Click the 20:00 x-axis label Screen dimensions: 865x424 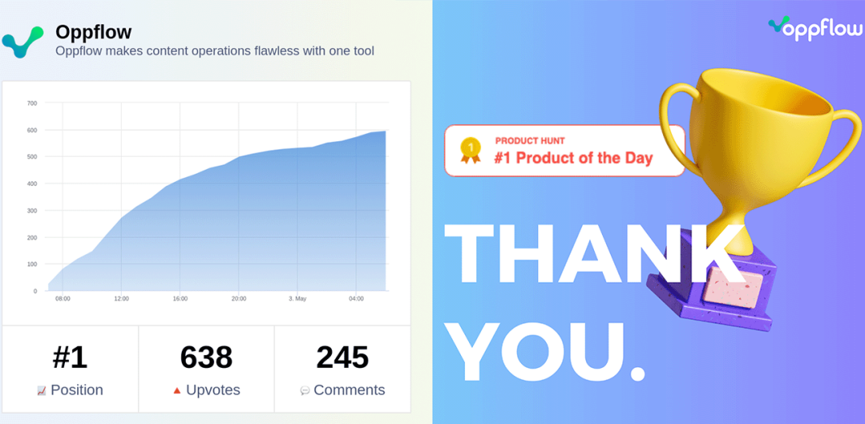pos(239,299)
